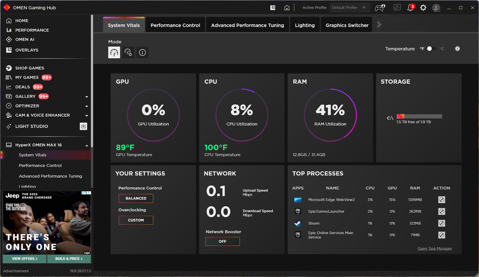The height and width of the screenshot is (277, 479).
Task: Click the Light Studio download icon
Action: point(83,126)
